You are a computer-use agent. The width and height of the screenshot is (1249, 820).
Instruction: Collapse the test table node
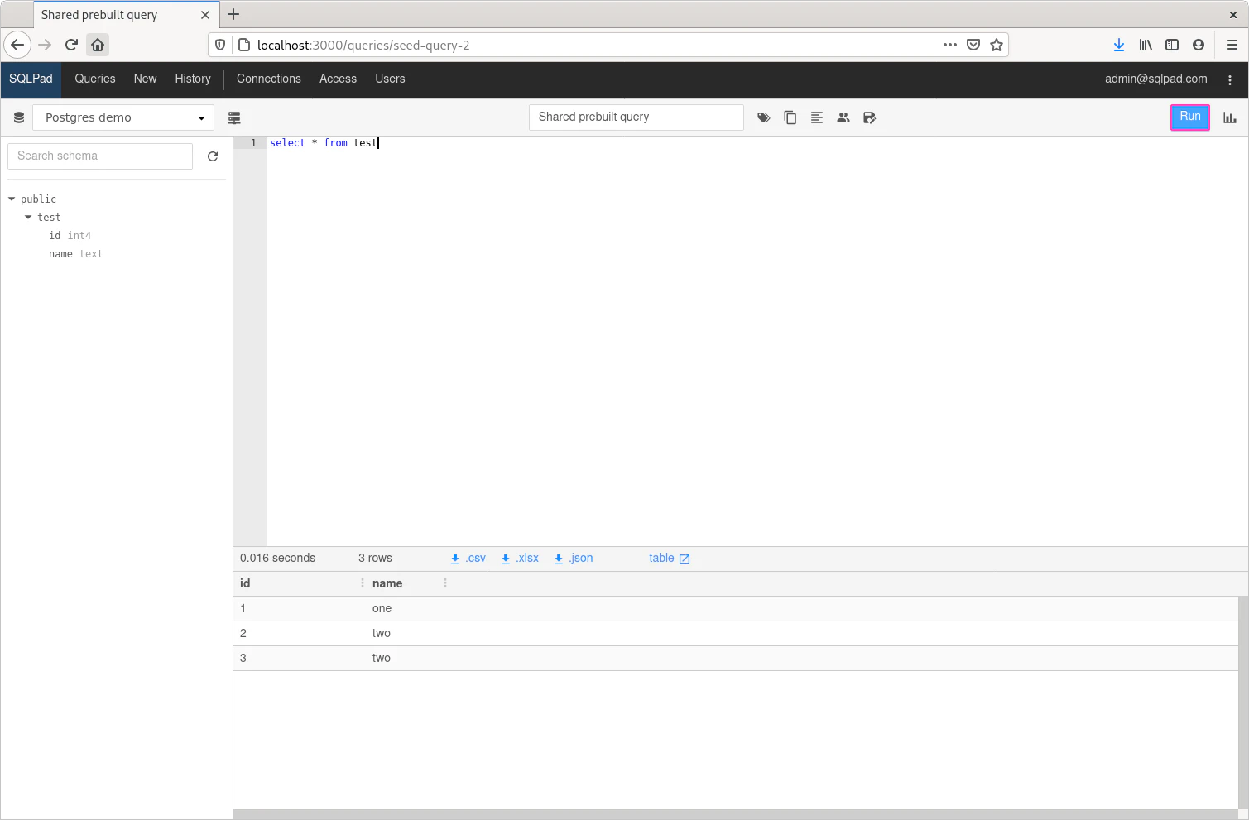[29, 218]
